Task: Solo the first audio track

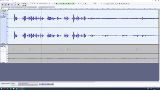Action: tap(5, 12)
